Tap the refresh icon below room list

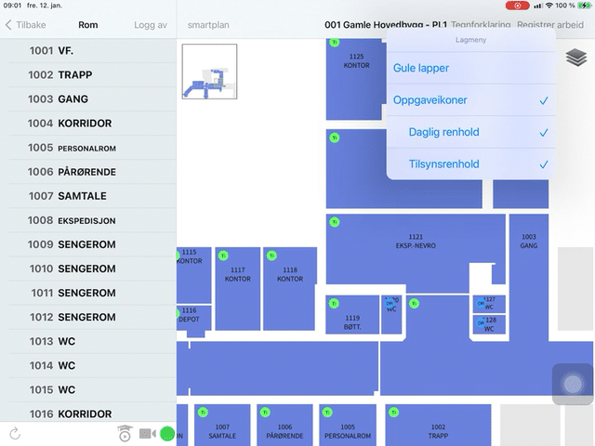[x=14, y=433]
